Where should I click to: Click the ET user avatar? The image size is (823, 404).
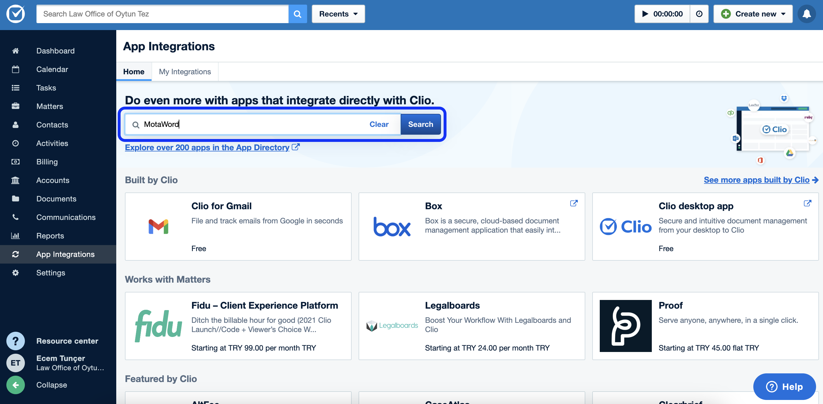click(x=15, y=363)
